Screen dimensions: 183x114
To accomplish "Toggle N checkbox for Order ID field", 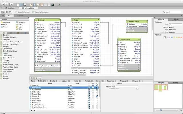I will [89, 85].
